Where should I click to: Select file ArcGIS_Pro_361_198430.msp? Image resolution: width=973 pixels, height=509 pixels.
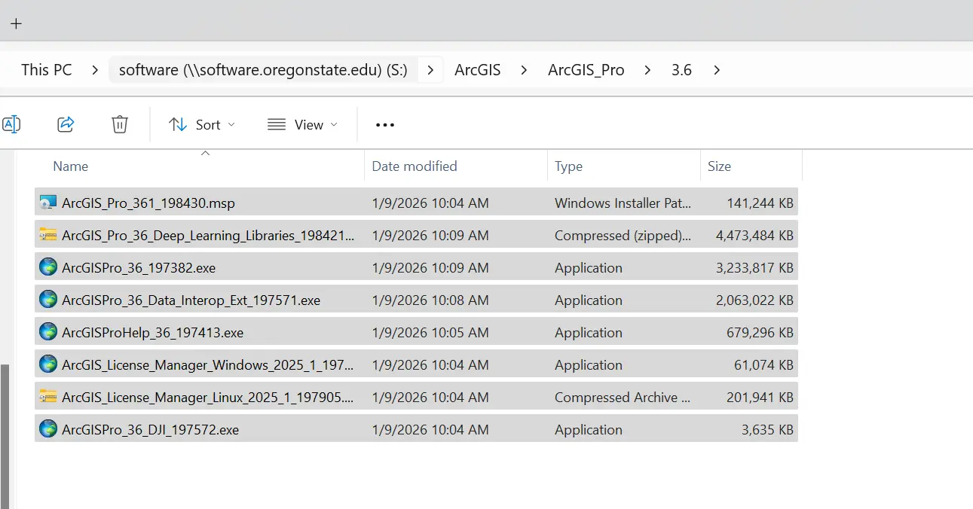tap(148, 203)
